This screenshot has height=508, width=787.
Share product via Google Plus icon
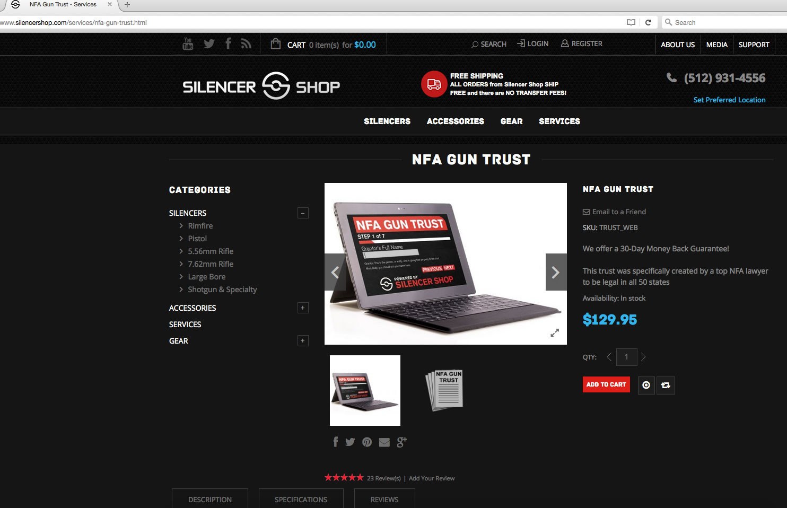coord(401,442)
